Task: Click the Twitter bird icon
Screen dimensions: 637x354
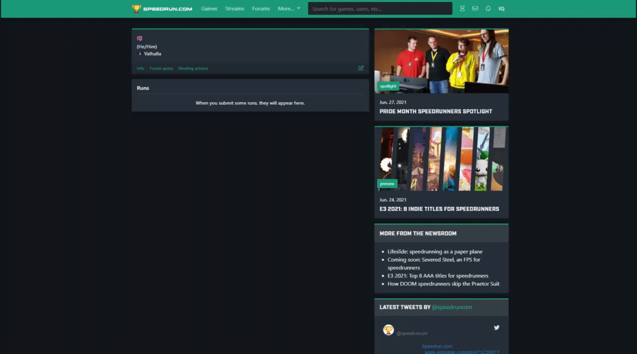Action: pos(496,328)
